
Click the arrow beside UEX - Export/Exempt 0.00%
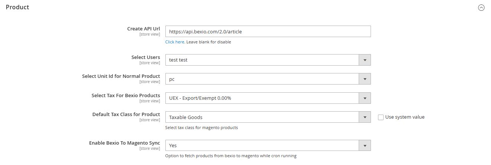(365, 98)
